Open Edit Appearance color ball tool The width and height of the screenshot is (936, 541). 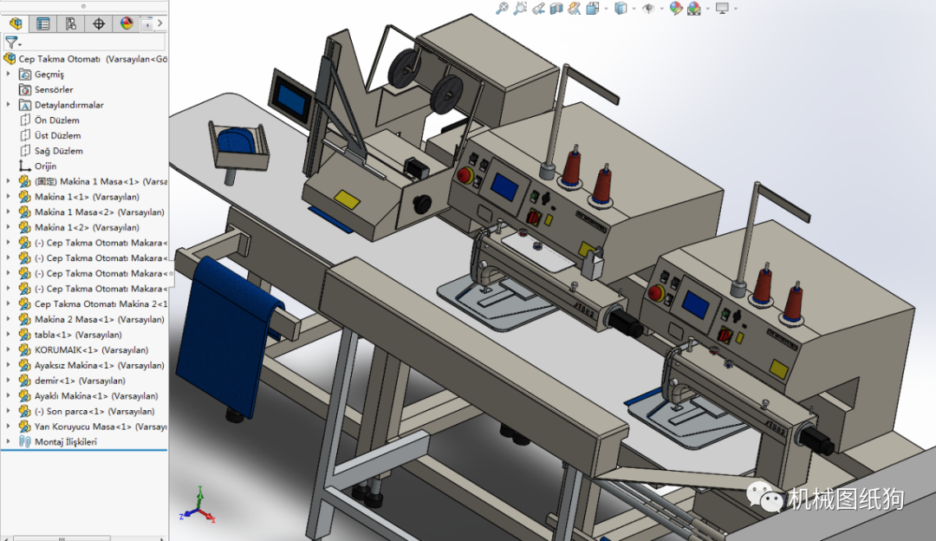tap(676, 9)
